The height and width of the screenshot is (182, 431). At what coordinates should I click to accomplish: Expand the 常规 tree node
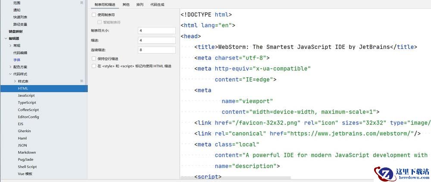click(10, 45)
